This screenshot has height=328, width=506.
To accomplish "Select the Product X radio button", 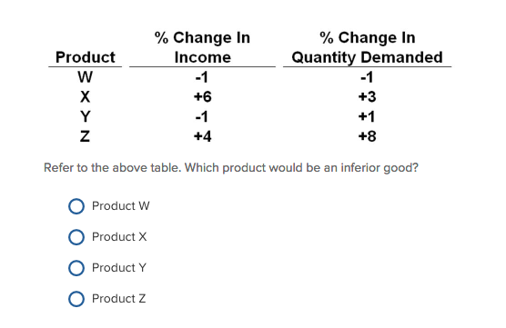I will point(76,237).
